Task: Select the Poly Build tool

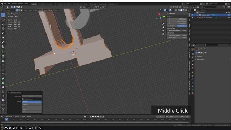Action: [x=3, y=79]
